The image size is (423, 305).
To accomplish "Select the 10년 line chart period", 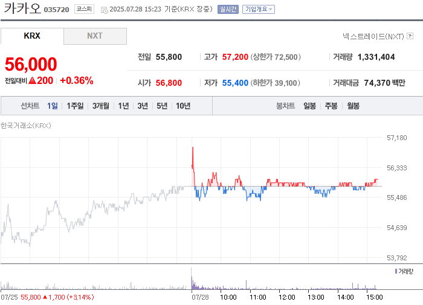I will [183, 106].
